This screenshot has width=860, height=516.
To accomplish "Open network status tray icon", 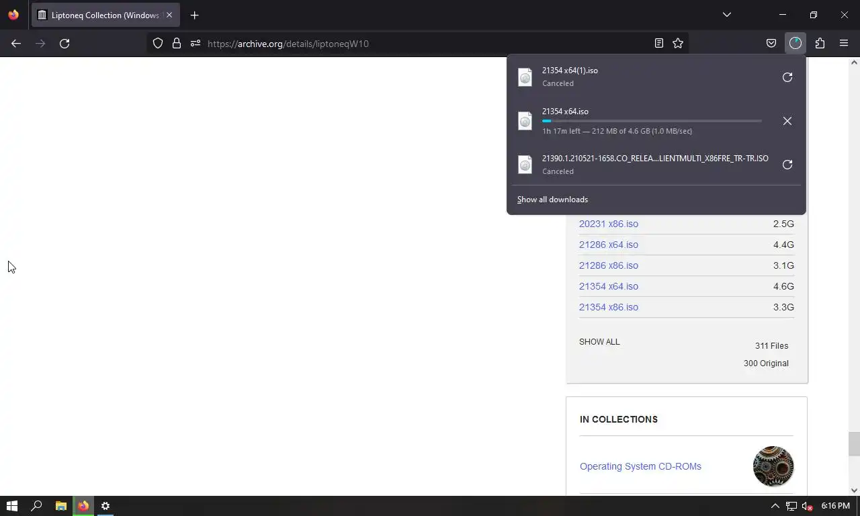I will 791,506.
